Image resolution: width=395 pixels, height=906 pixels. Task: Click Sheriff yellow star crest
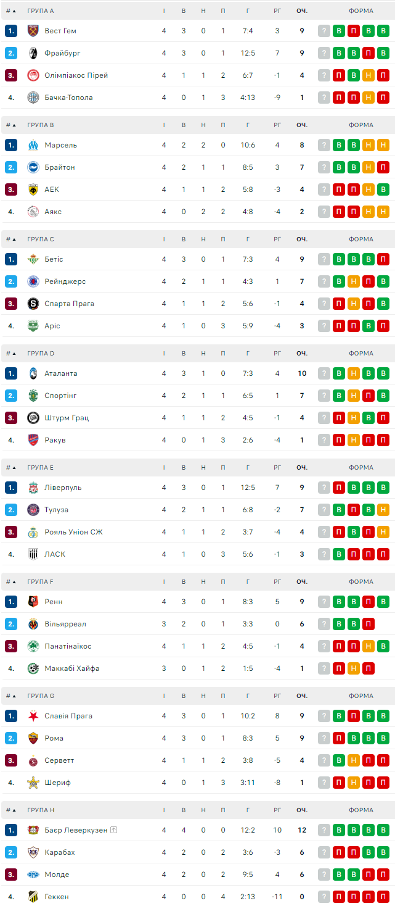click(x=33, y=783)
